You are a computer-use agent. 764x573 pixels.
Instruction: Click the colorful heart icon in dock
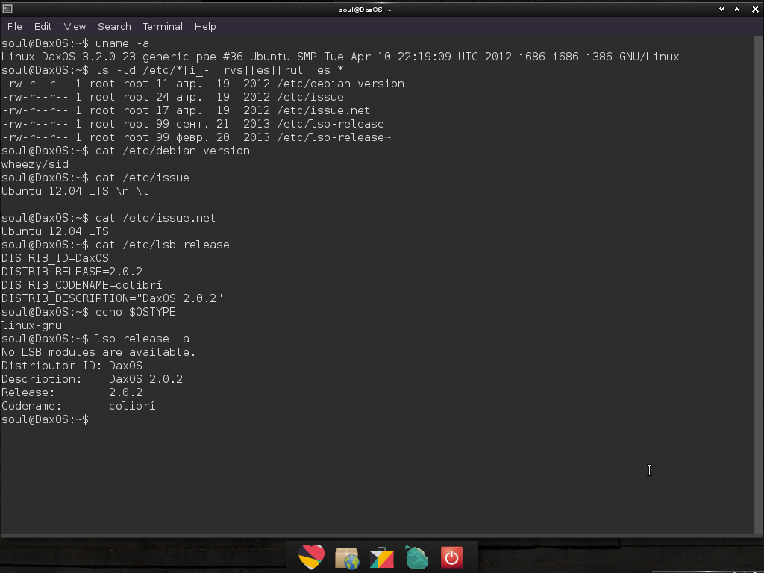311,557
